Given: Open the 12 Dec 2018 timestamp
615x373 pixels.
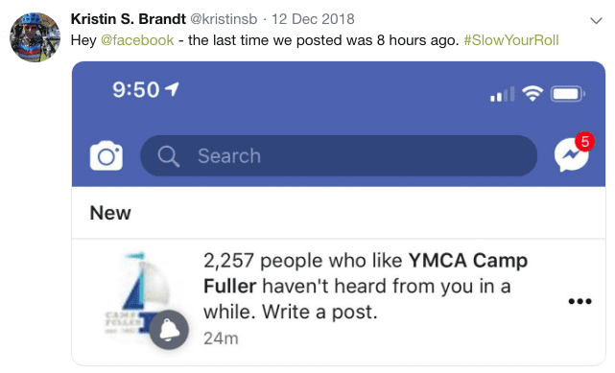Looking at the screenshot, I should click(313, 19).
